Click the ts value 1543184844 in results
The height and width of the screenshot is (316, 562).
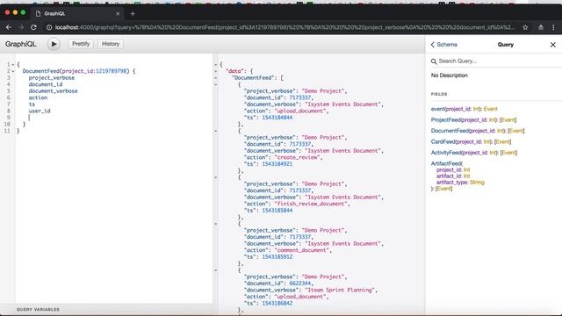tap(277, 118)
